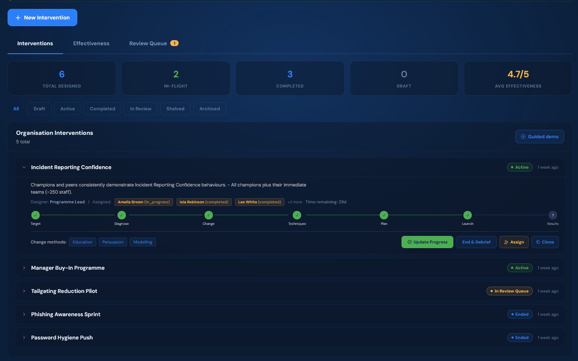
Task: Click the Techniques step checkmark
Action: (x=297, y=215)
